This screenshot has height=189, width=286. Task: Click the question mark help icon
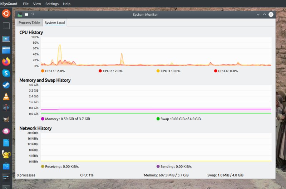[33, 14]
